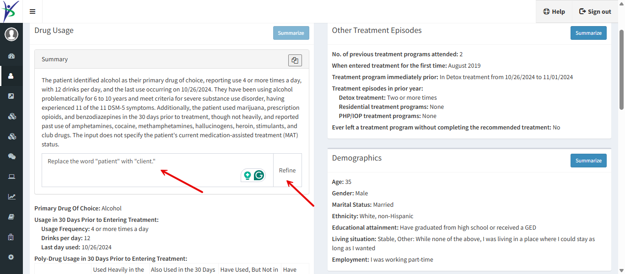Click the Refine button
The width and height of the screenshot is (625, 274).
tap(287, 170)
